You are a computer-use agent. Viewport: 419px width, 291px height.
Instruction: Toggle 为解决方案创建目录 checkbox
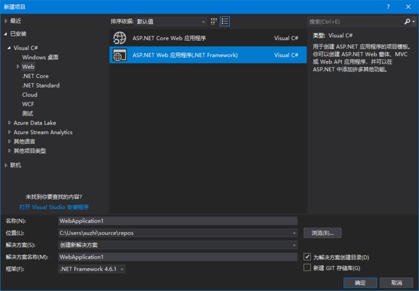coord(307,257)
